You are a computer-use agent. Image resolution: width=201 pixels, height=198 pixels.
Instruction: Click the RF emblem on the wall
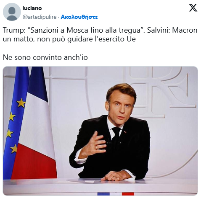click(159, 91)
